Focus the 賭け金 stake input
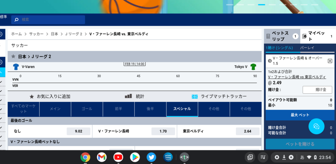The height and width of the screenshot is (164, 336). (x=317, y=90)
